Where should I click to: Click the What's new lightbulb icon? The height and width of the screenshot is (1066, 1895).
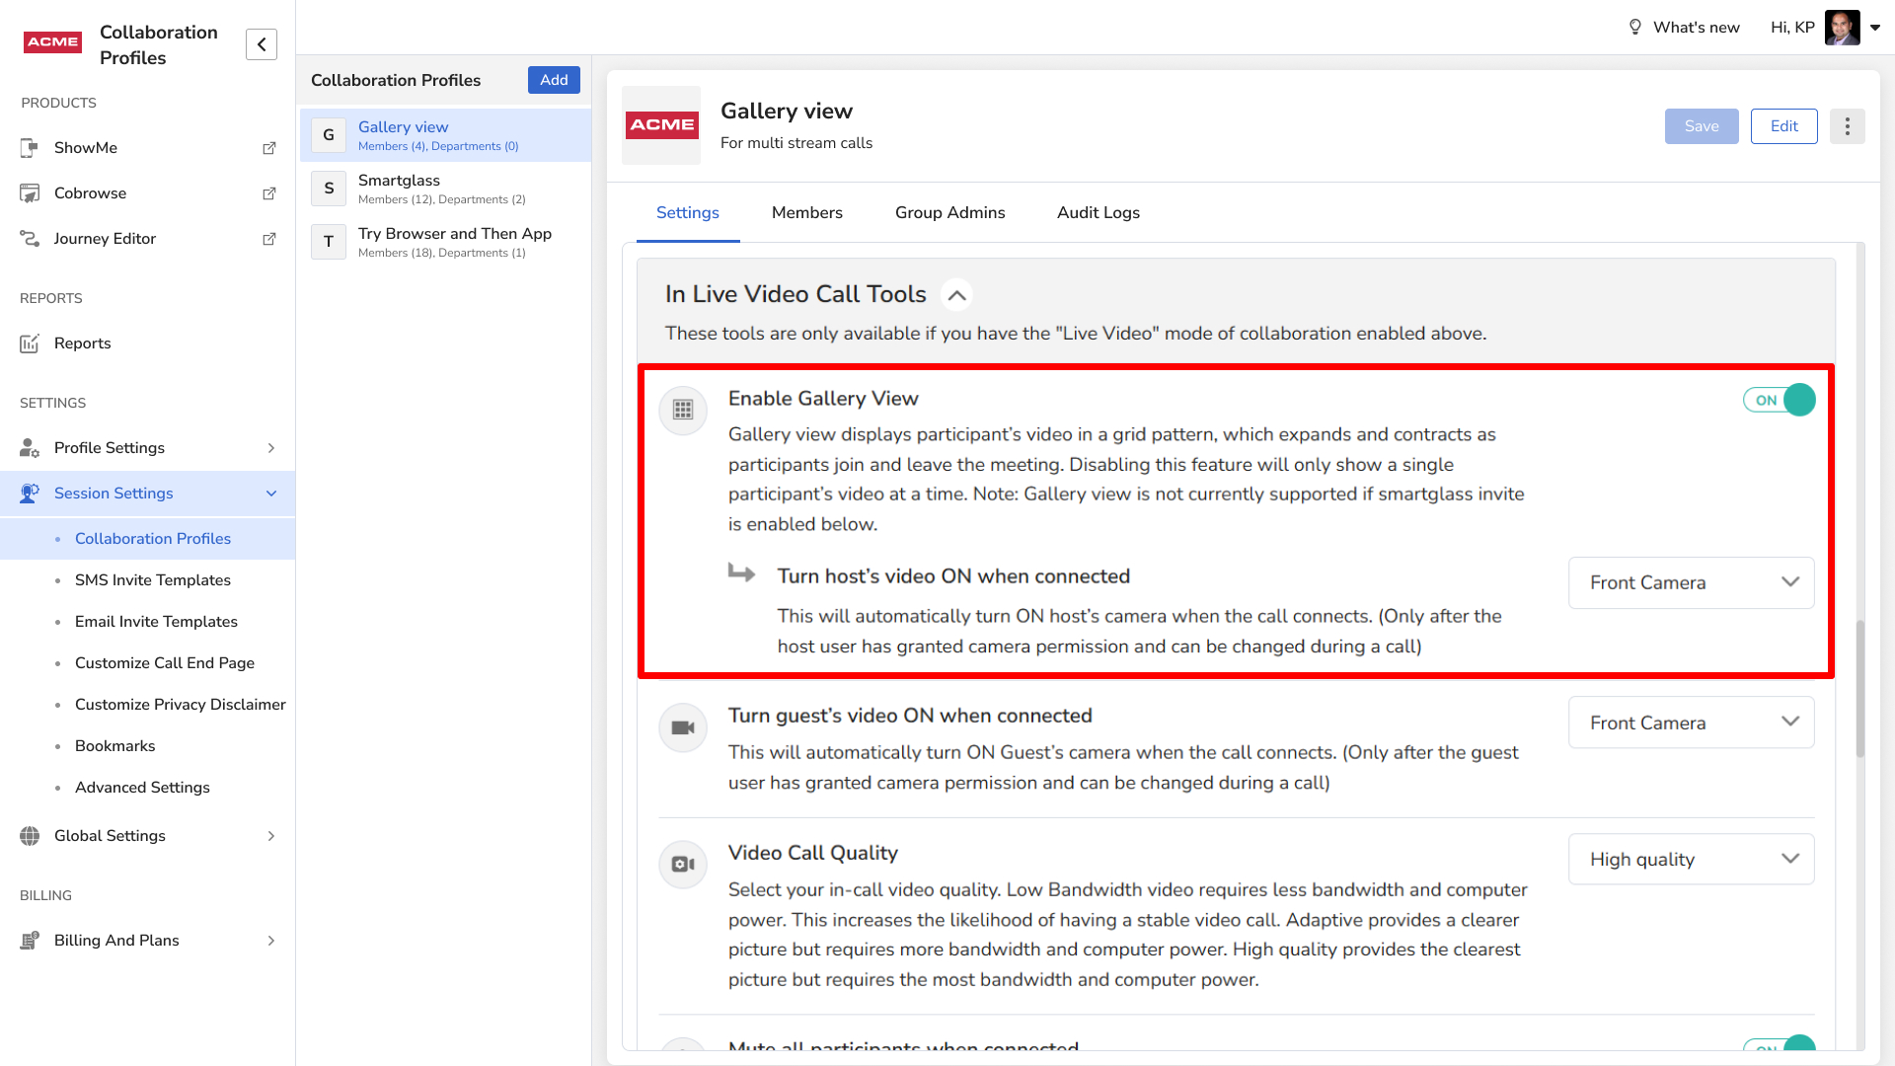click(x=1634, y=28)
